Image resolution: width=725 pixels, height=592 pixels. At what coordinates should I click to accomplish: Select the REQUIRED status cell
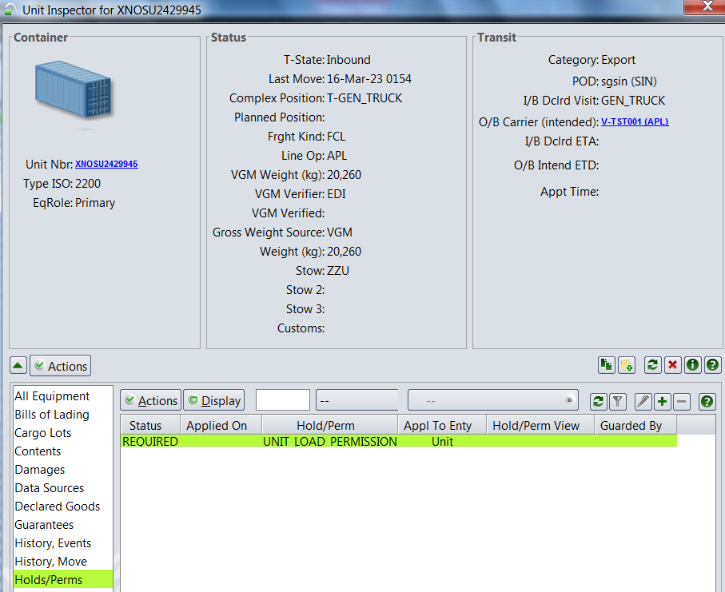pyautogui.click(x=150, y=441)
